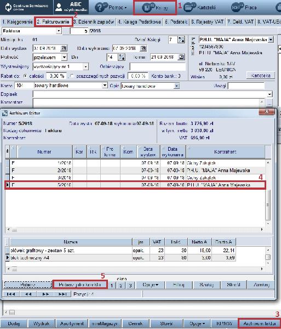Viewport: 281px width, 329px height.
Task: Open calendar for payment Termin date
Action: [181, 57]
